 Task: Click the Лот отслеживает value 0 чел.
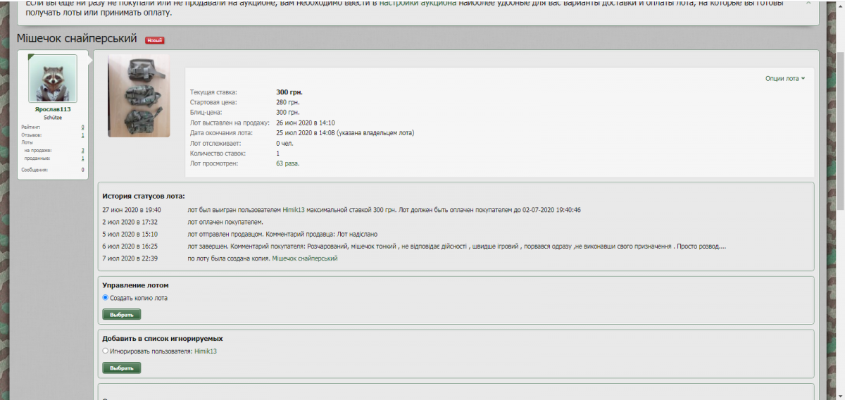(x=286, y=143)
